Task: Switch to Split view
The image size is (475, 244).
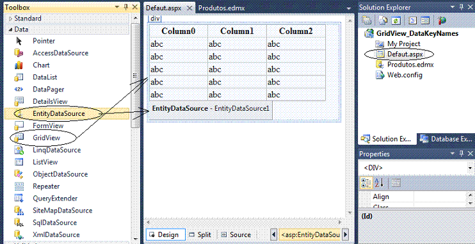Action: [200, 234]
